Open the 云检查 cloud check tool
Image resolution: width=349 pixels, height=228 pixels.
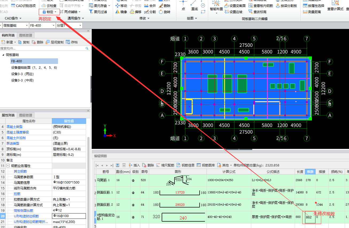pyautogui.click(x=49, y=6)
